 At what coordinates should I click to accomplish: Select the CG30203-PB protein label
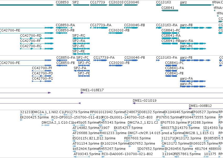[119, 63]
